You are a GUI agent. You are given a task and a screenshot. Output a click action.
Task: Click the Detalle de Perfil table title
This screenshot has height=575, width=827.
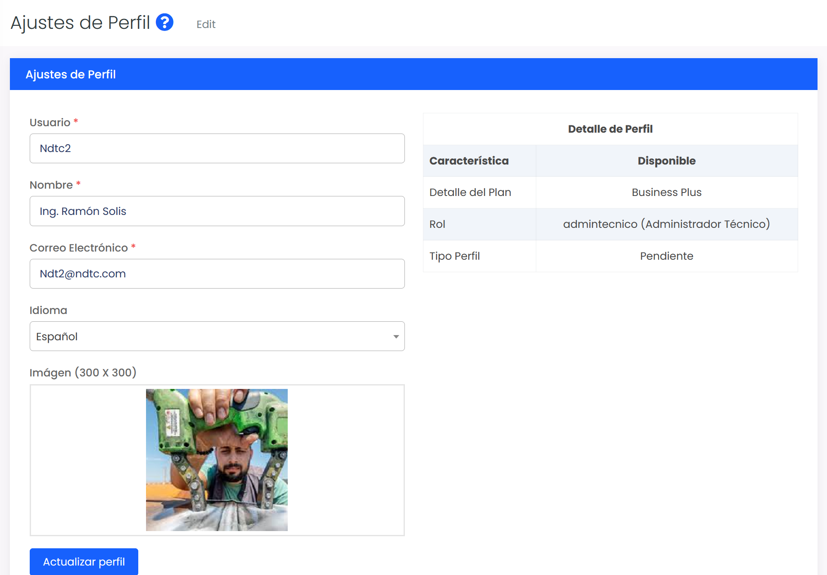point(610,129)
